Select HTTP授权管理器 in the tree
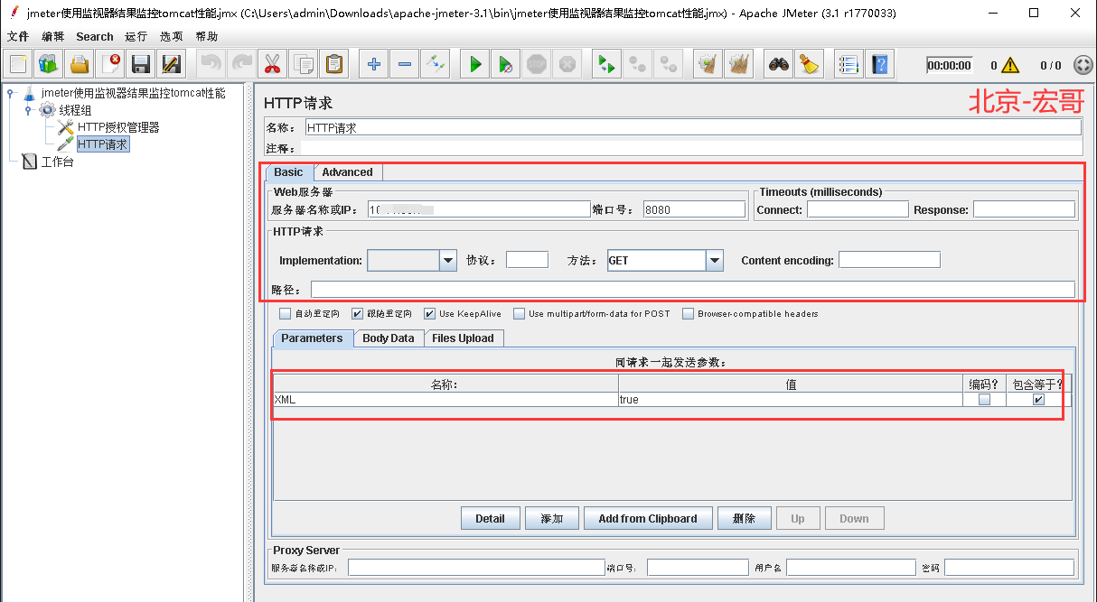Screen dimensions: 1097x602 tap(118, 127)
